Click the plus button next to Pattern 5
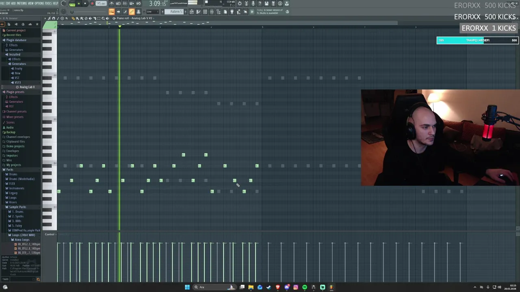The height and width of the screenshot is (292, 520). click(185, 11)
